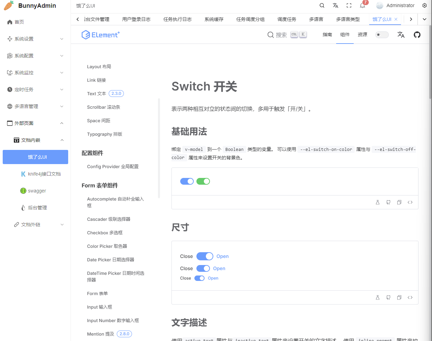Image resolution: width=432 pixels, height=341 pixels.
Task: Click the Element+ logo
Action: coord(101,35)
